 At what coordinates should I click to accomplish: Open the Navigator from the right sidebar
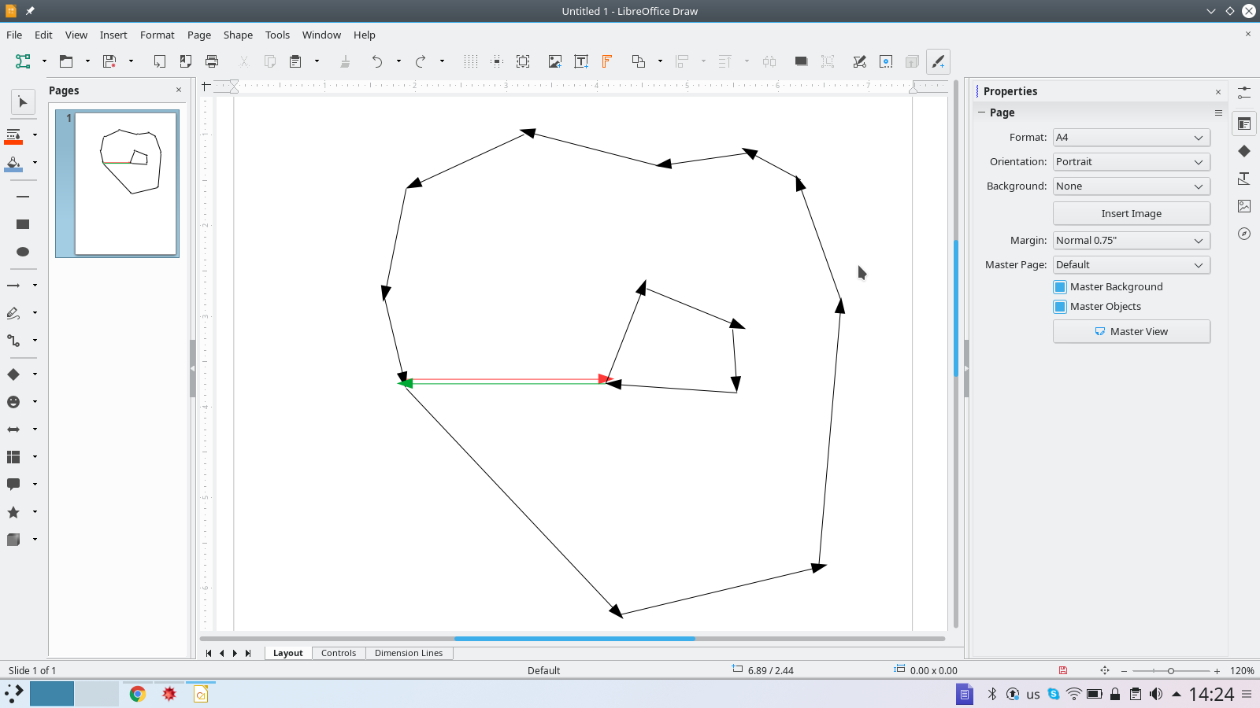pos(1244,234)
